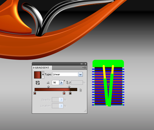The image size is (154, 130).
Task: Click the disabled aspect ratio field
Action: point(77,83)
